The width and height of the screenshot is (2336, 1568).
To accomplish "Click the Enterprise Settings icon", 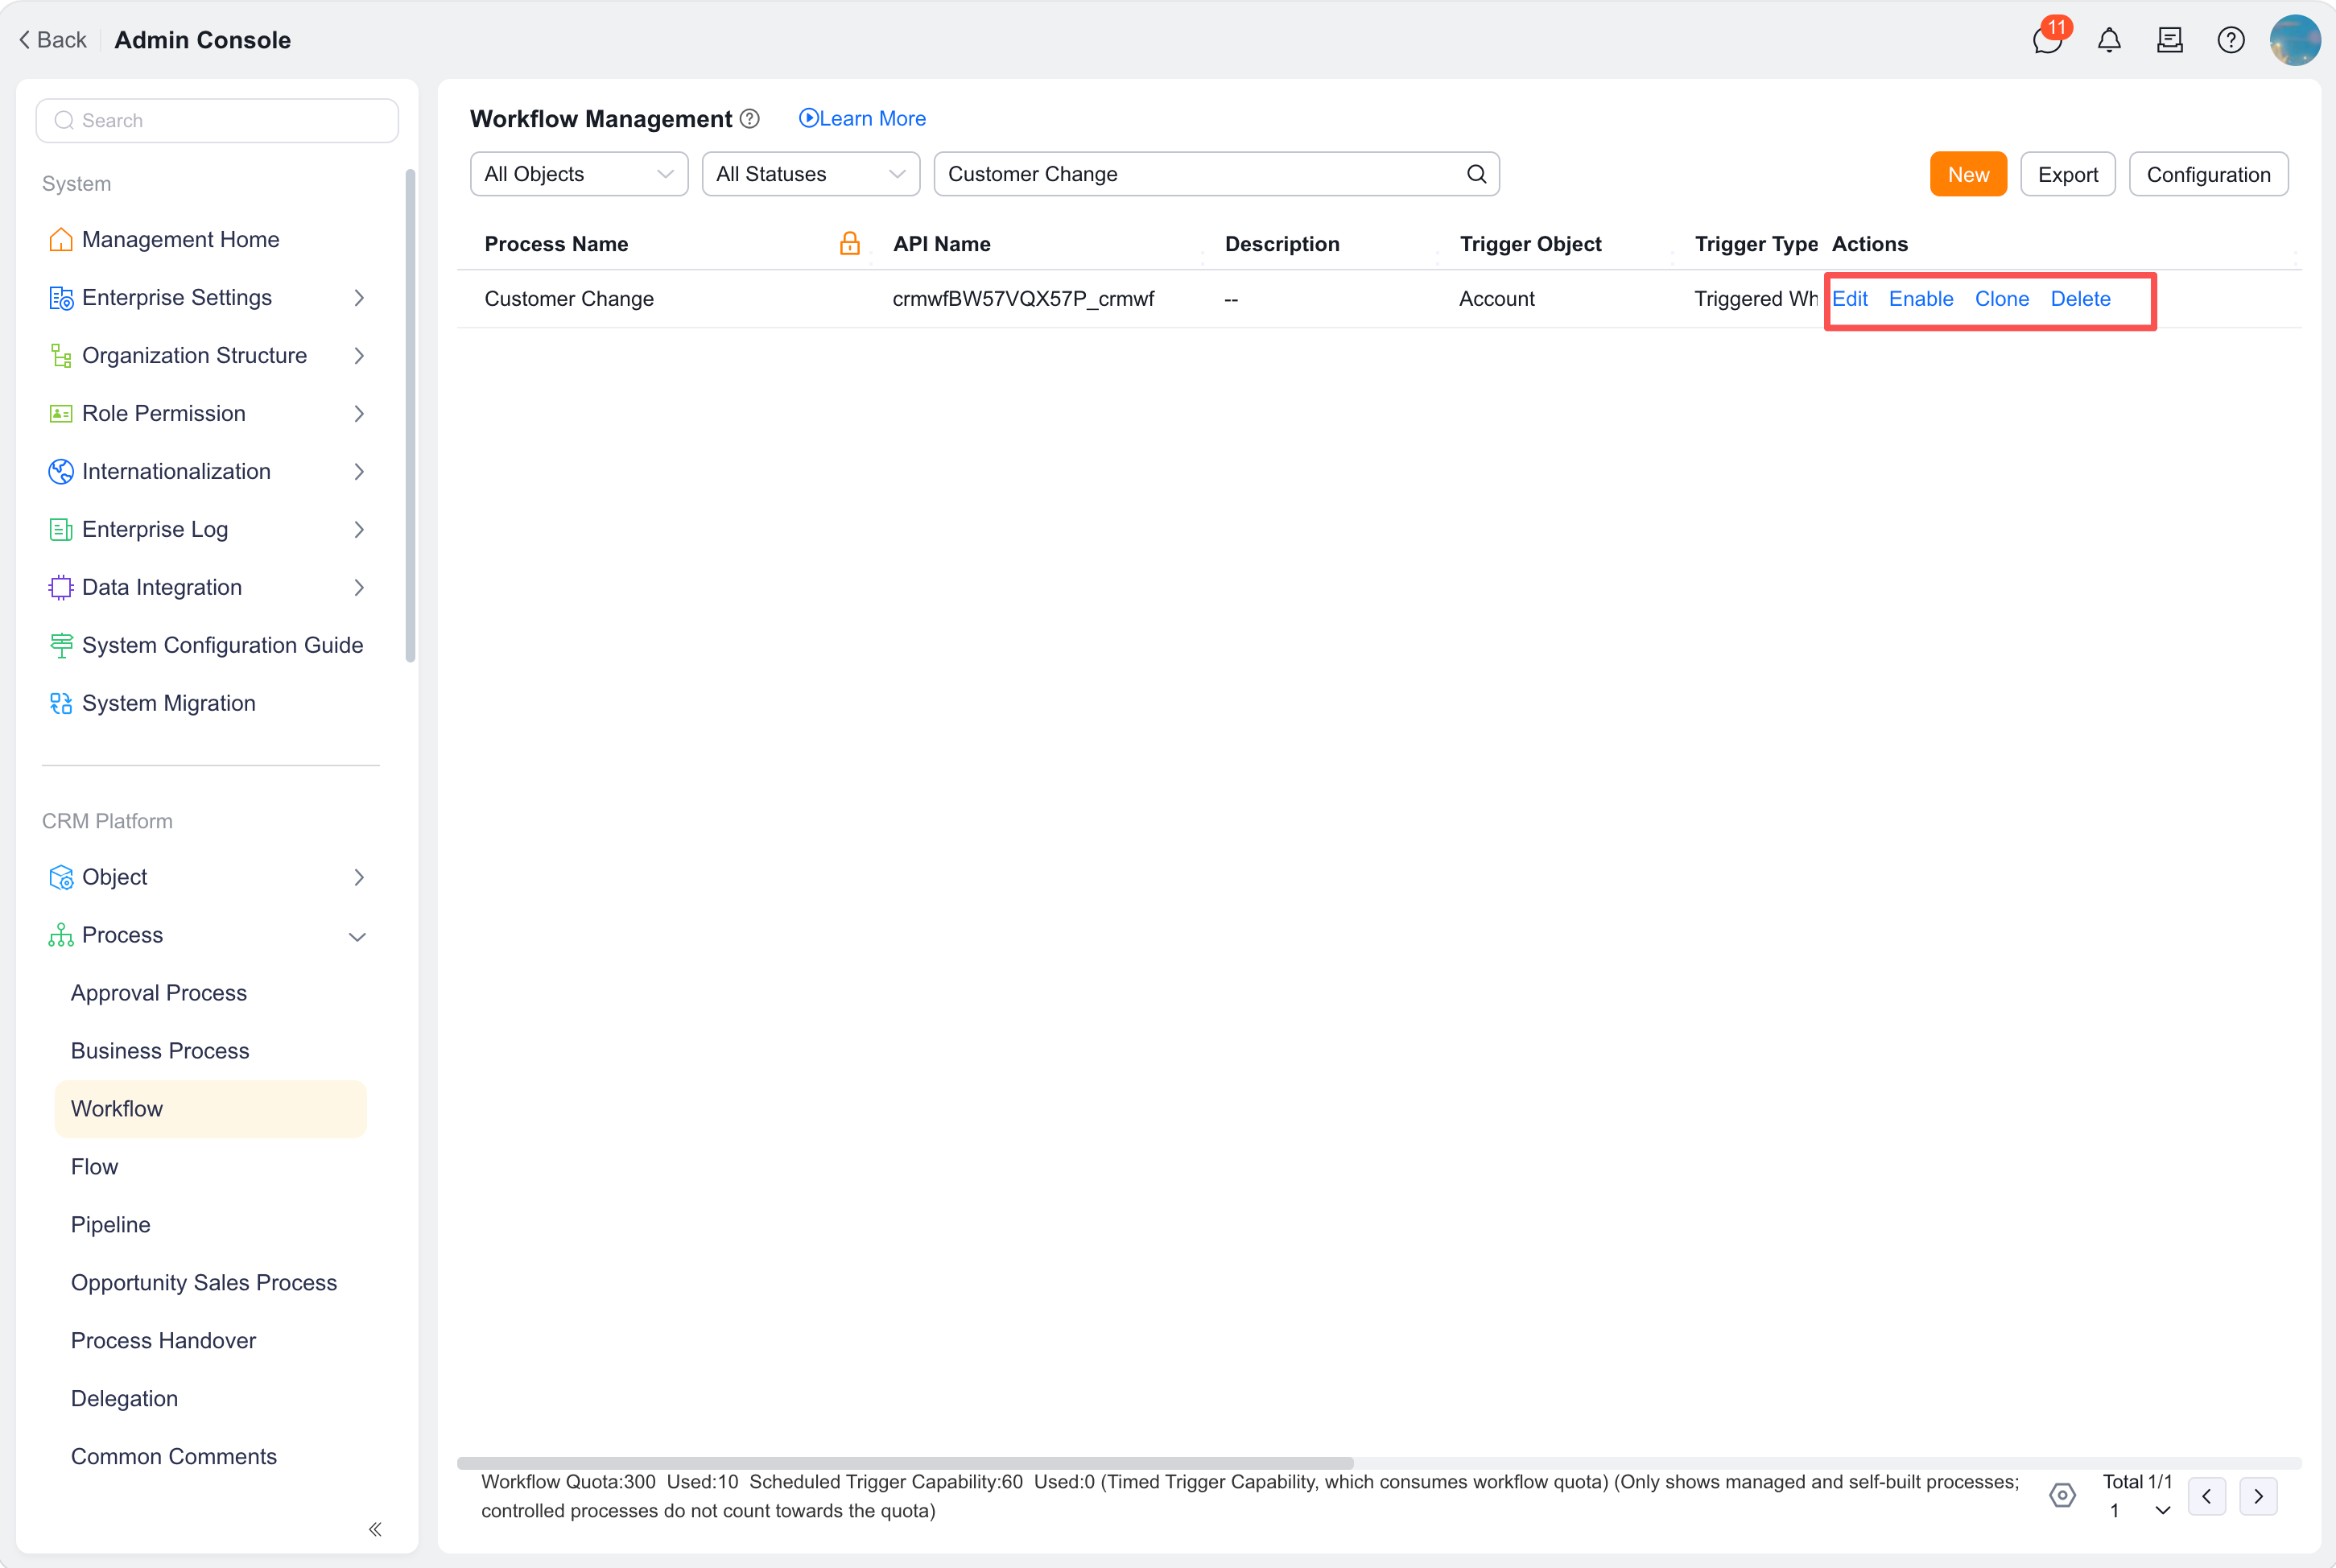I will coord(61,298).
